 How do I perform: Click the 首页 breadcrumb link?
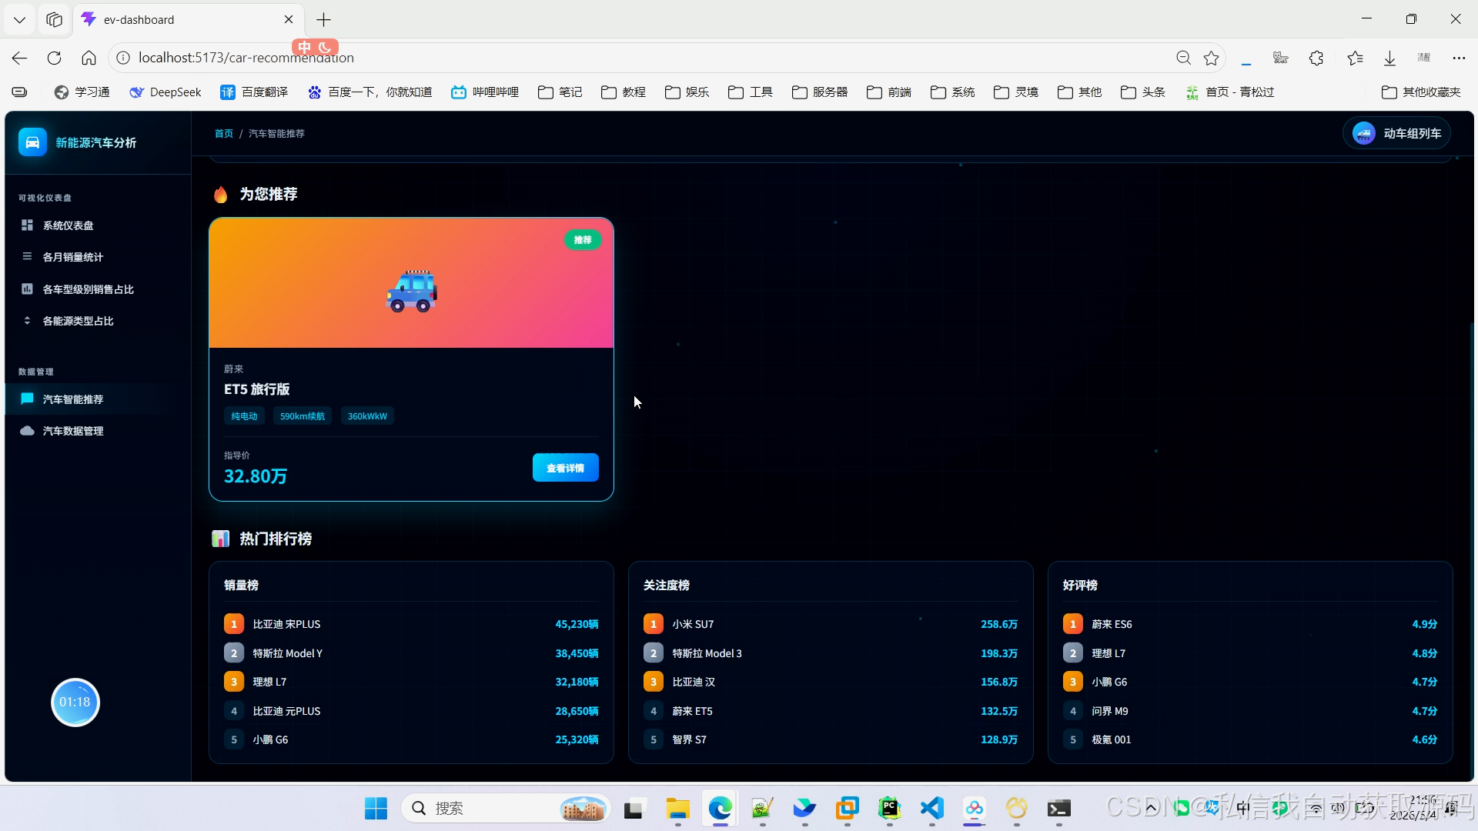pos(223,133)
